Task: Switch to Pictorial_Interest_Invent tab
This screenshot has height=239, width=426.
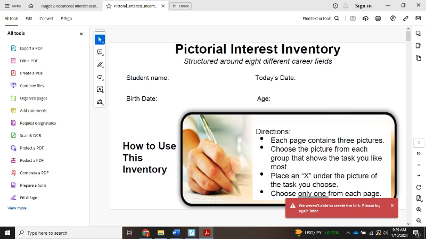Action: pos(135,6)
